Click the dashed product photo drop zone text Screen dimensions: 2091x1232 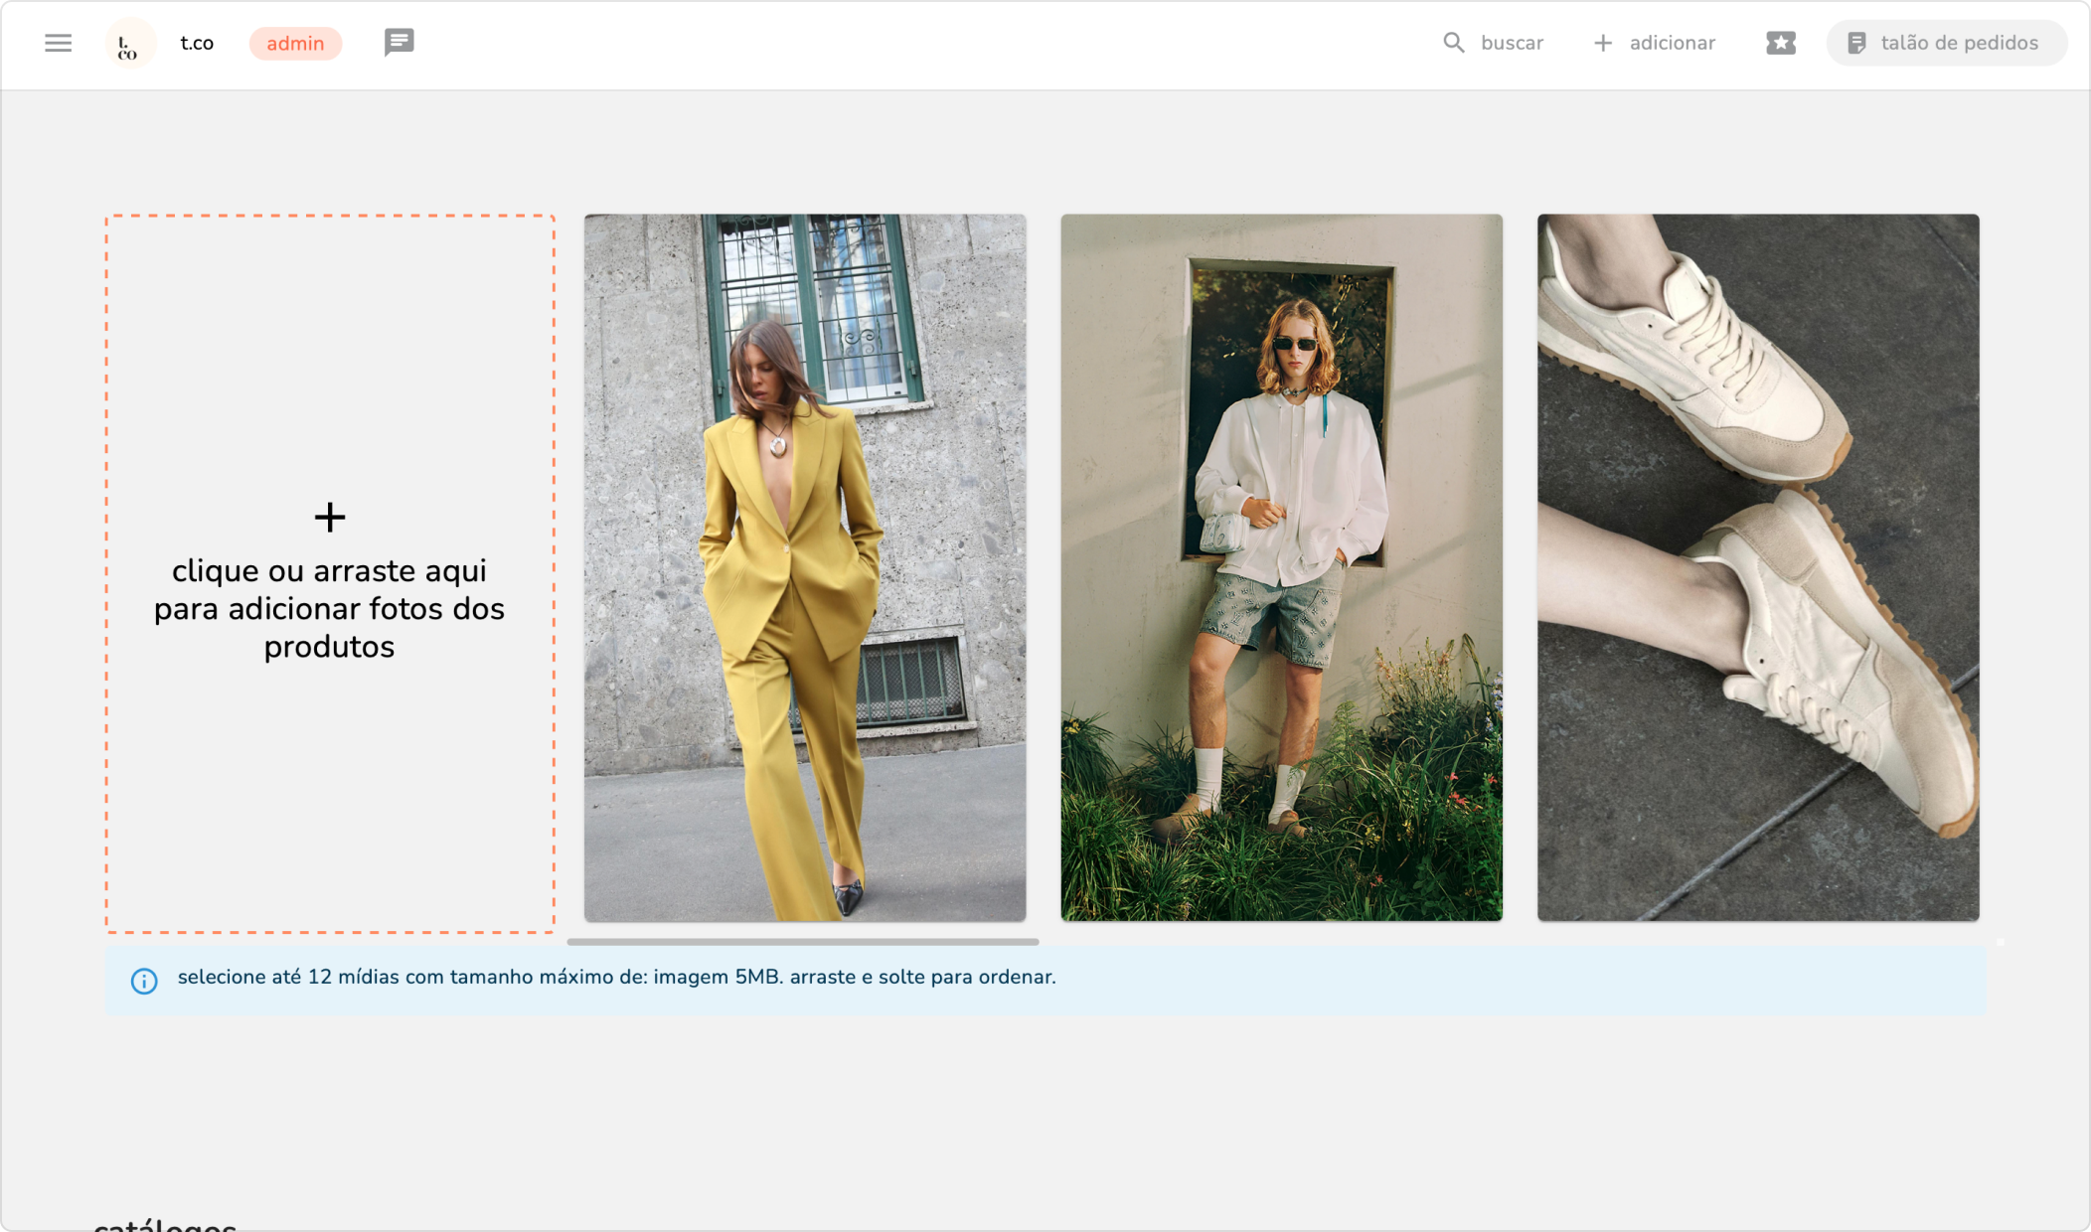[x=329, y=608]
